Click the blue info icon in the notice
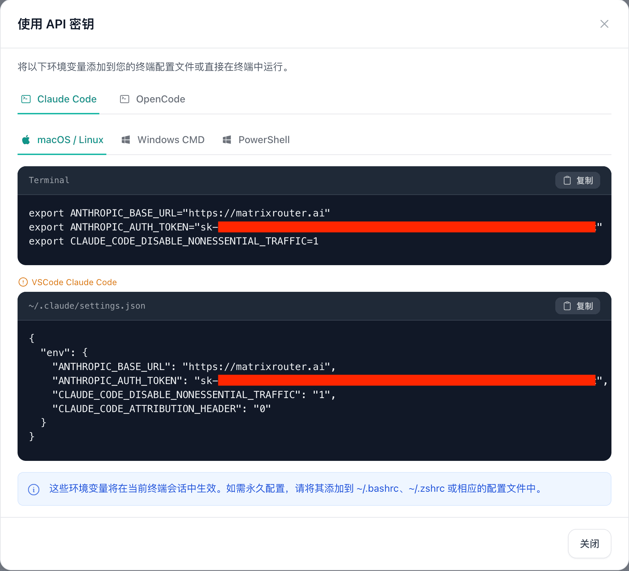Image resolution: width=629 pixels, height=571 pixels. click(34, 489)
